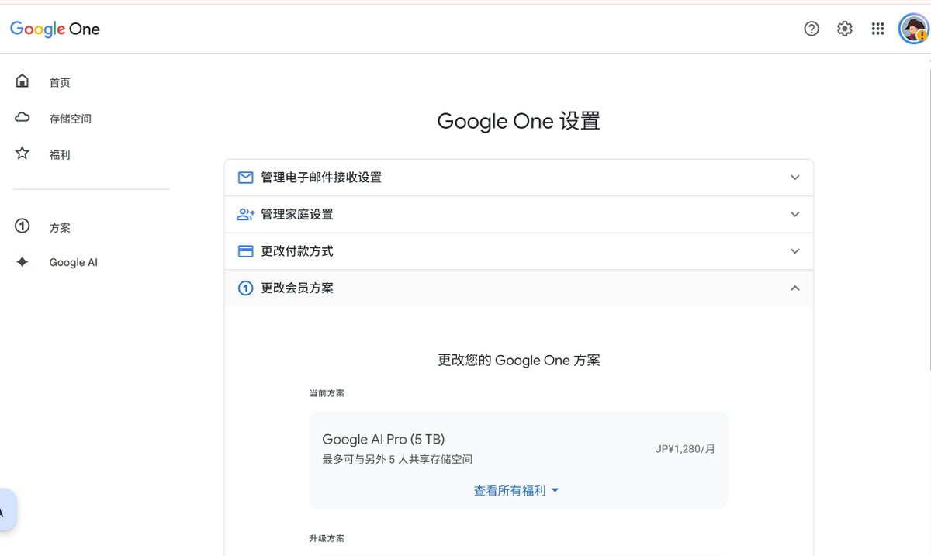Image resolution: width=931 pixels, height=556 pixels.
Task: Expand the 管理家庭设置 chevron
Action: pyautogui.click(x=794, y=214)
